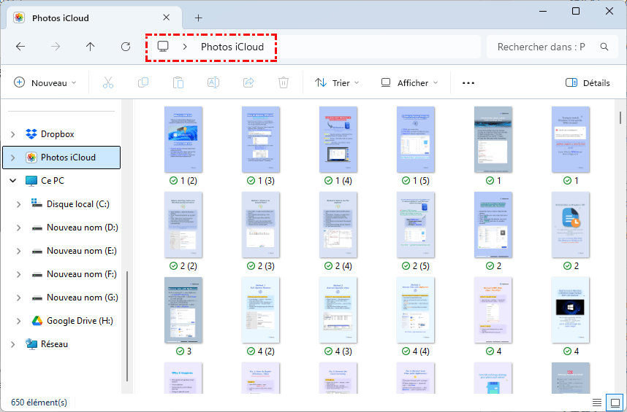Image resolution: width=627 pixels, height=412 pixels.
Task: Paste using the clipboard icon
Action: point(178,82)
